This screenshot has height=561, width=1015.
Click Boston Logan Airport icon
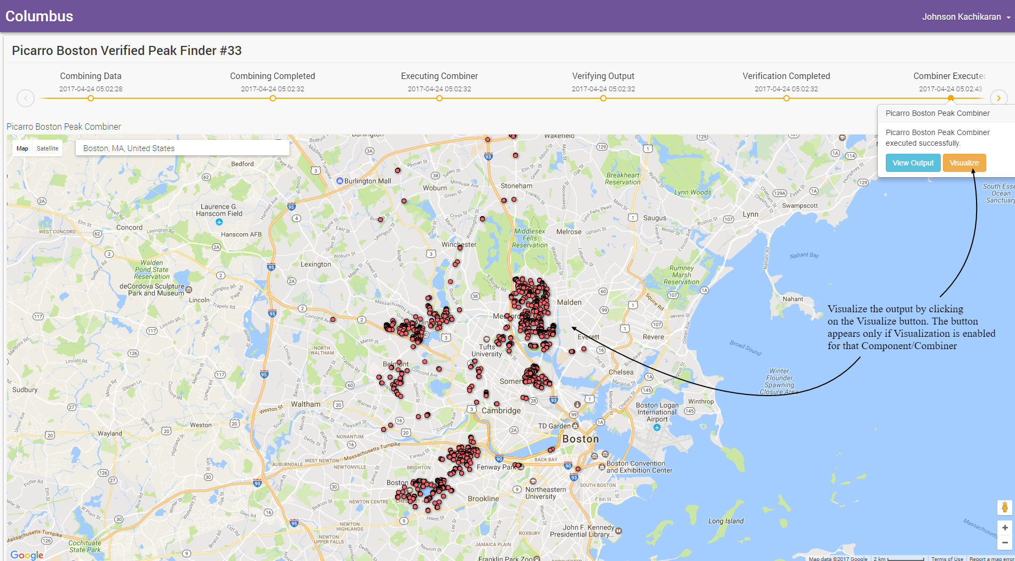pyautogui.click(x=657, y=428)
